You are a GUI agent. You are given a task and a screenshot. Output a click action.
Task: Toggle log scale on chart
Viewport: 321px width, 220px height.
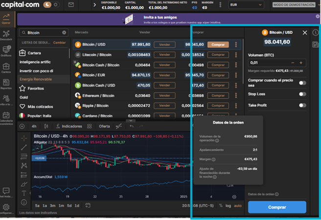point(228,205)
